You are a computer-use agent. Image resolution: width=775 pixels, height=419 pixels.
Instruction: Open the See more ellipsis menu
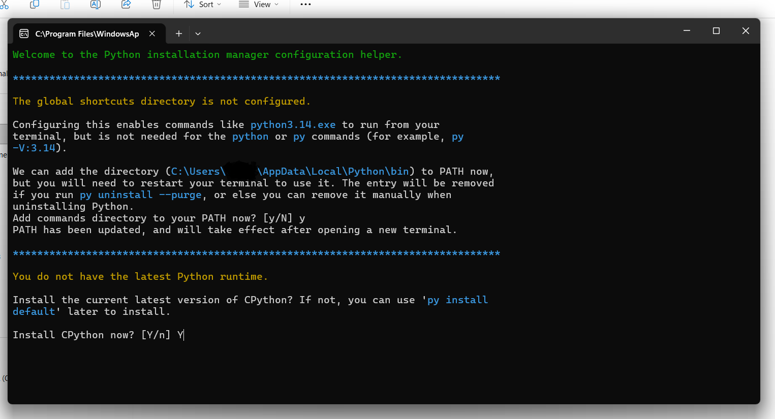coord(305,4)
